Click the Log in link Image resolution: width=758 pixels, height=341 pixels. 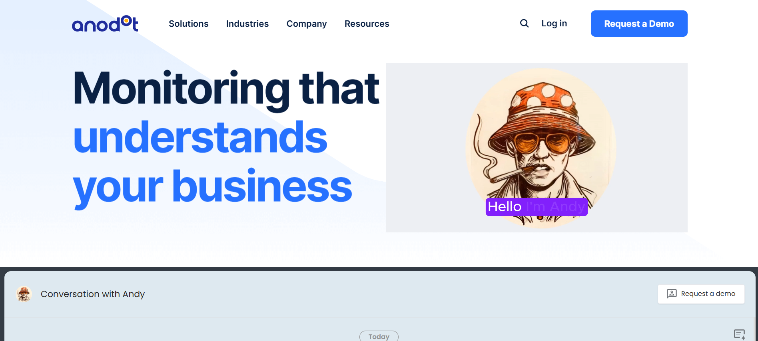coord(554,24)
